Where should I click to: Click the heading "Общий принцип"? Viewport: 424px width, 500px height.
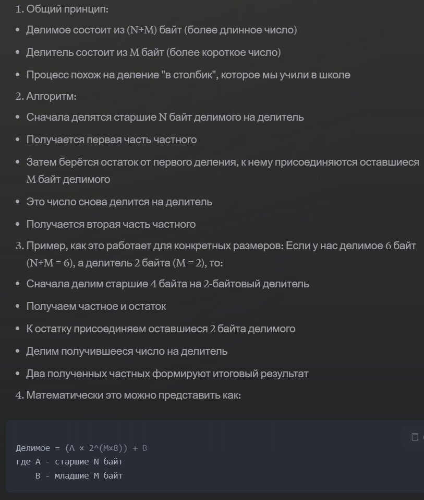[x=67, y=9]
